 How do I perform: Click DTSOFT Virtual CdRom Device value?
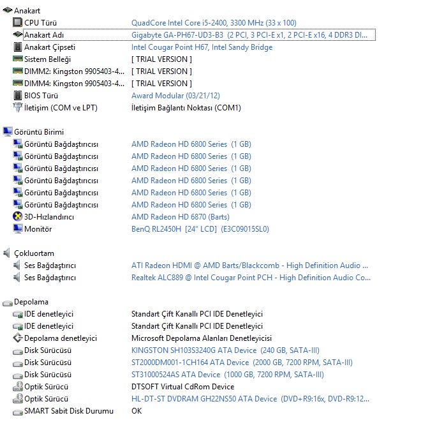tap(182, 387)
